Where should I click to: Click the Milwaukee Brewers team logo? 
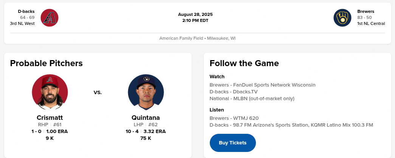[x=342, y=17]
